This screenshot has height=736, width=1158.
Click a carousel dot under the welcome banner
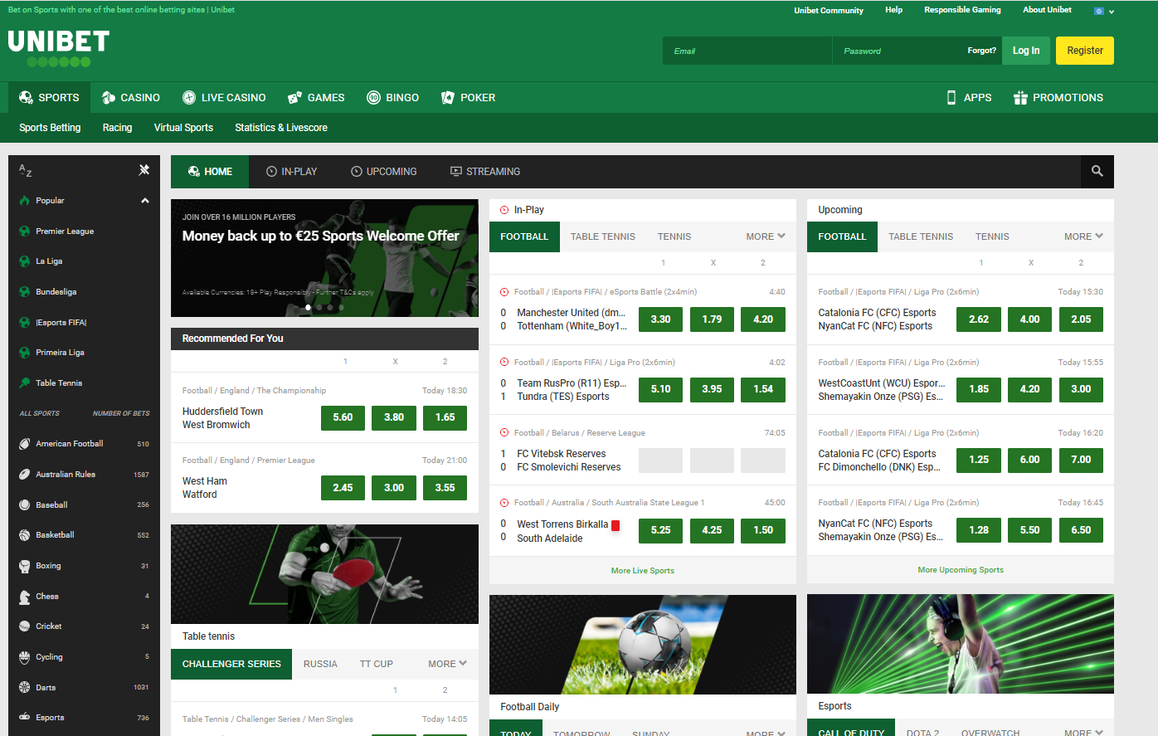(308, 307)
